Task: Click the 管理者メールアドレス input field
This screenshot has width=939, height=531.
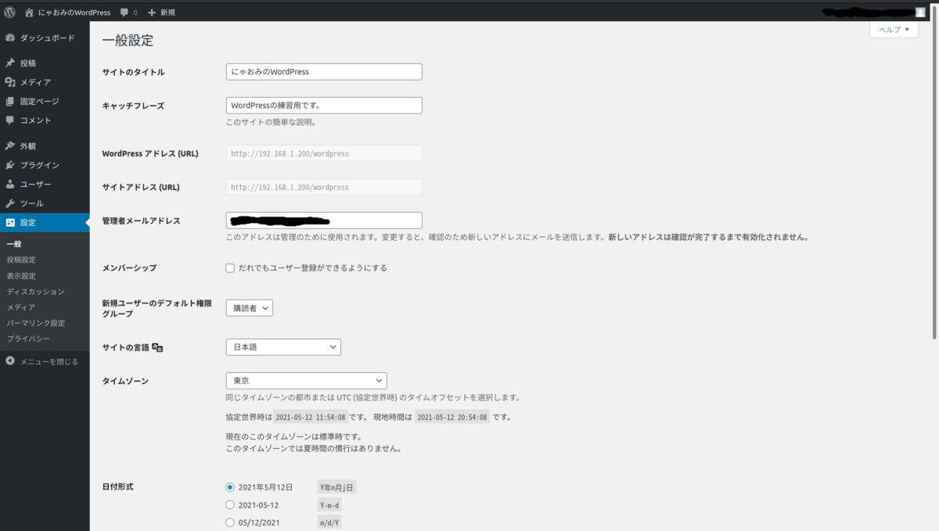Action: click(x=324, y=221)
